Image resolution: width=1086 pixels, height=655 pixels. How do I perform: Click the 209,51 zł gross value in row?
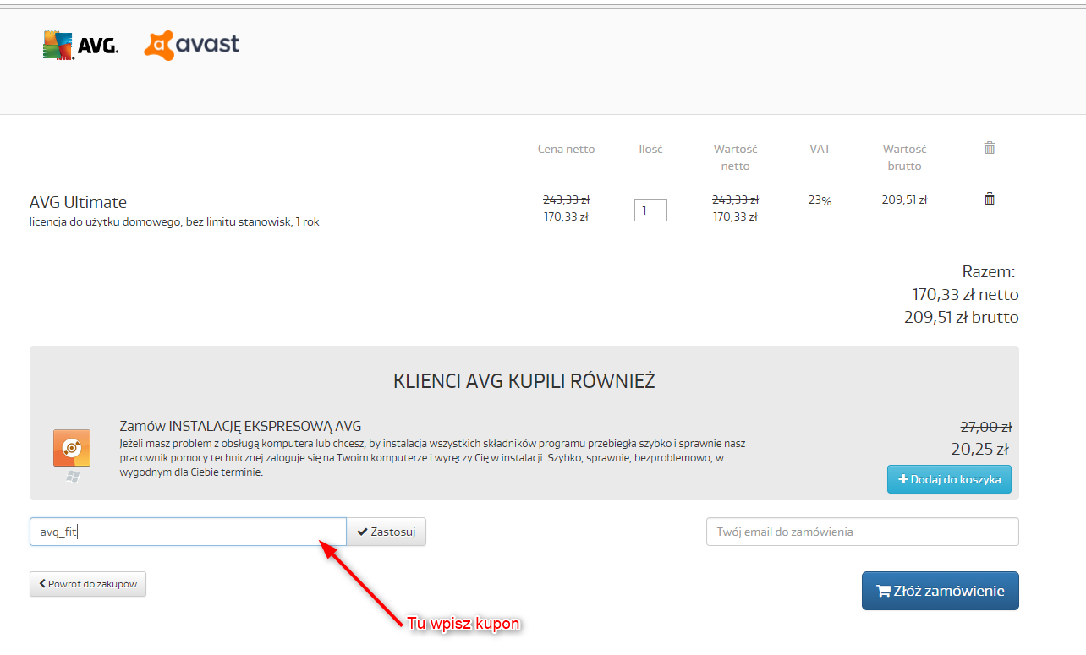(905, 200)
